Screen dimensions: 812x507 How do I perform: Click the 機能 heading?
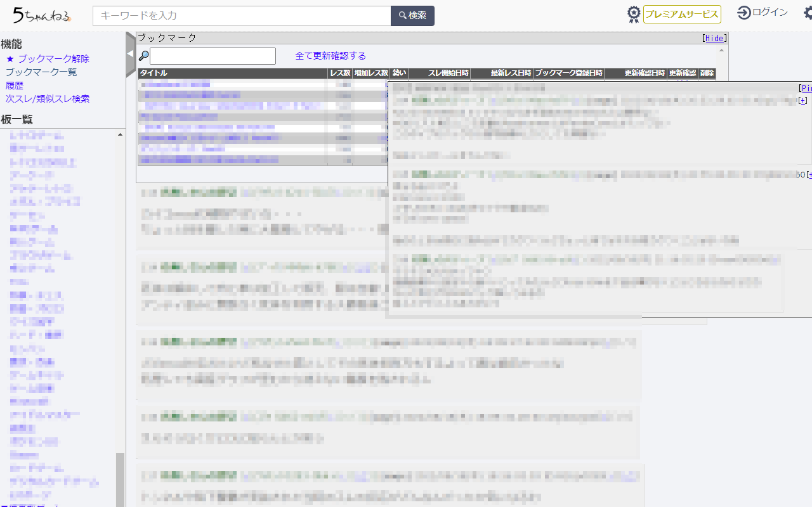coord(11,44)
